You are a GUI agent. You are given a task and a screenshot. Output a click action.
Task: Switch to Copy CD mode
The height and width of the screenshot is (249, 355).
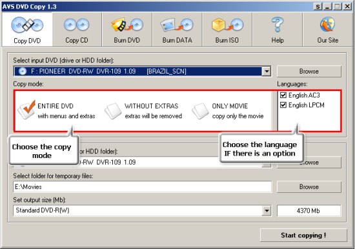(x=77, y=30)
